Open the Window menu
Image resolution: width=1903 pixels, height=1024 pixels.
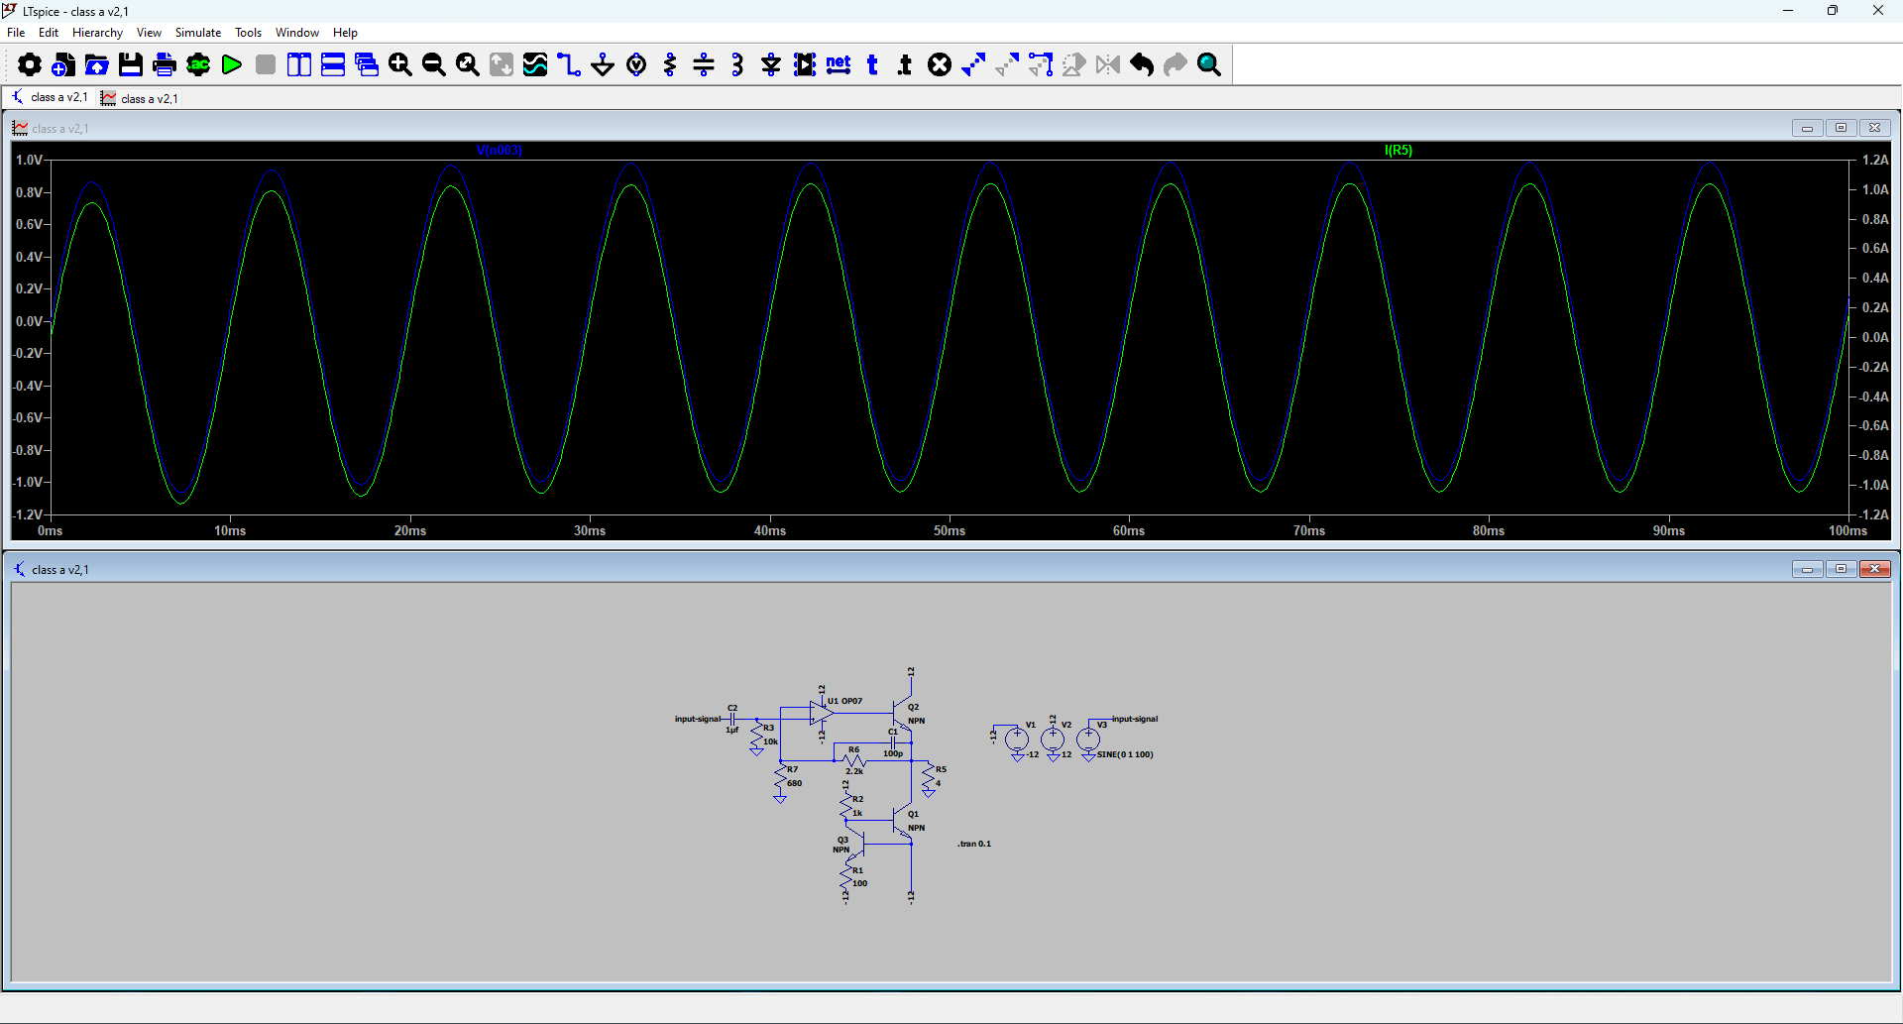click(297, 33)
